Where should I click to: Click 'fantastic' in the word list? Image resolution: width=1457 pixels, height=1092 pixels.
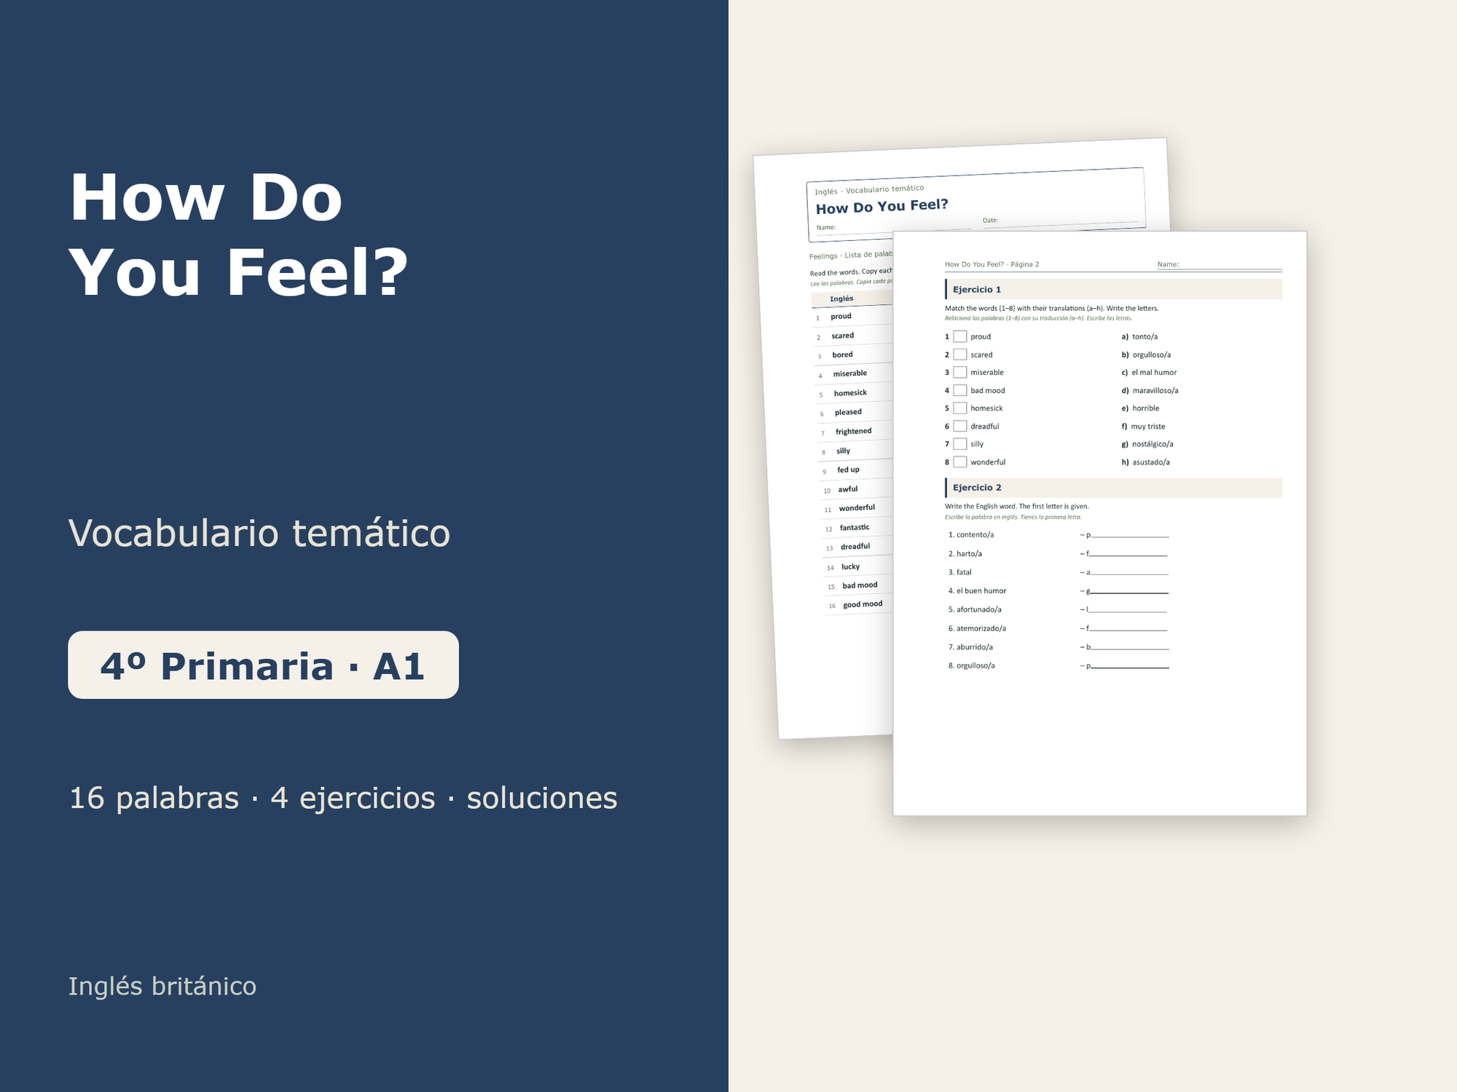[x=855, y=527]
